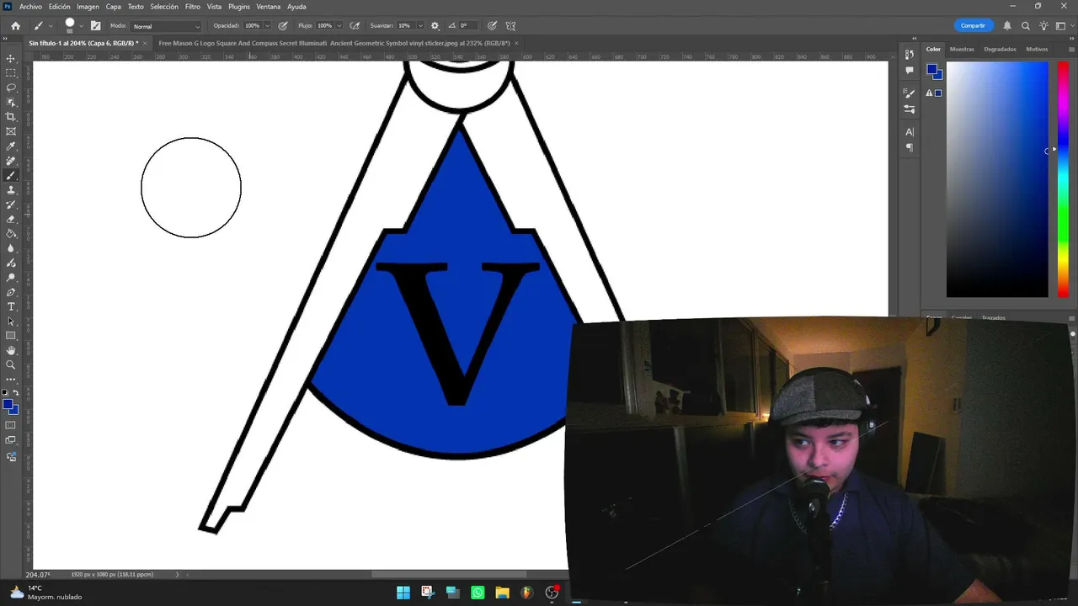Select the Brush tool in the toolbox
Viewport: 1078px width, 606px height.
tap(11, 175)
